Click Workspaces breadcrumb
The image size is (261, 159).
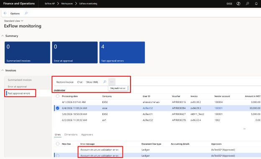pyautogui.click(x=67, y=3)
